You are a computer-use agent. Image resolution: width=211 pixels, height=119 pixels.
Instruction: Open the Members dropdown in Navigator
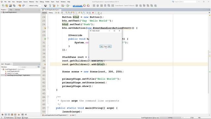10,67
